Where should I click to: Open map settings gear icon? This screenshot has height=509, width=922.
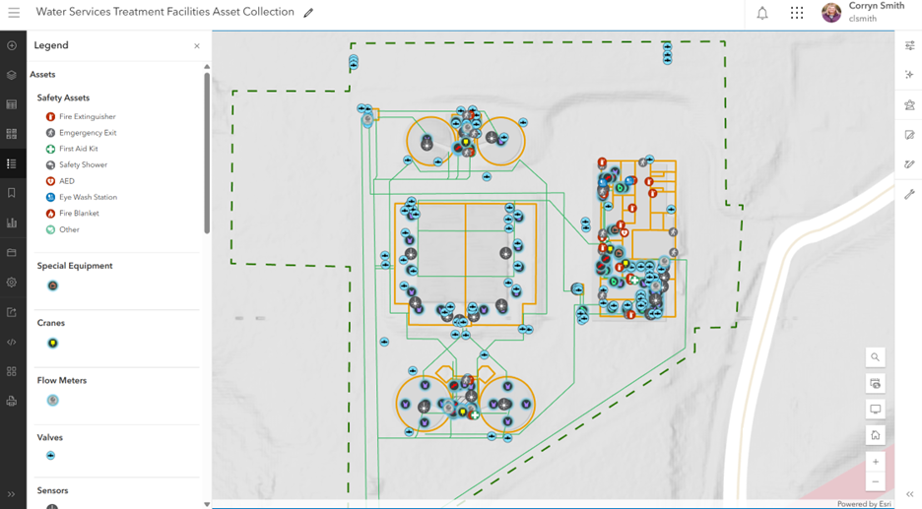(x=11, y=283)
